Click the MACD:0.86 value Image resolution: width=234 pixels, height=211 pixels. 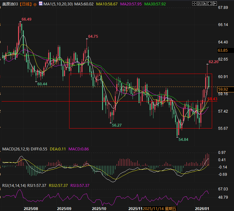79,149
